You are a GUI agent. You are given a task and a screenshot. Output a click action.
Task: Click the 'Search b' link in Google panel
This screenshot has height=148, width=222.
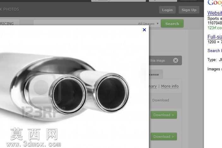[215, 50]
